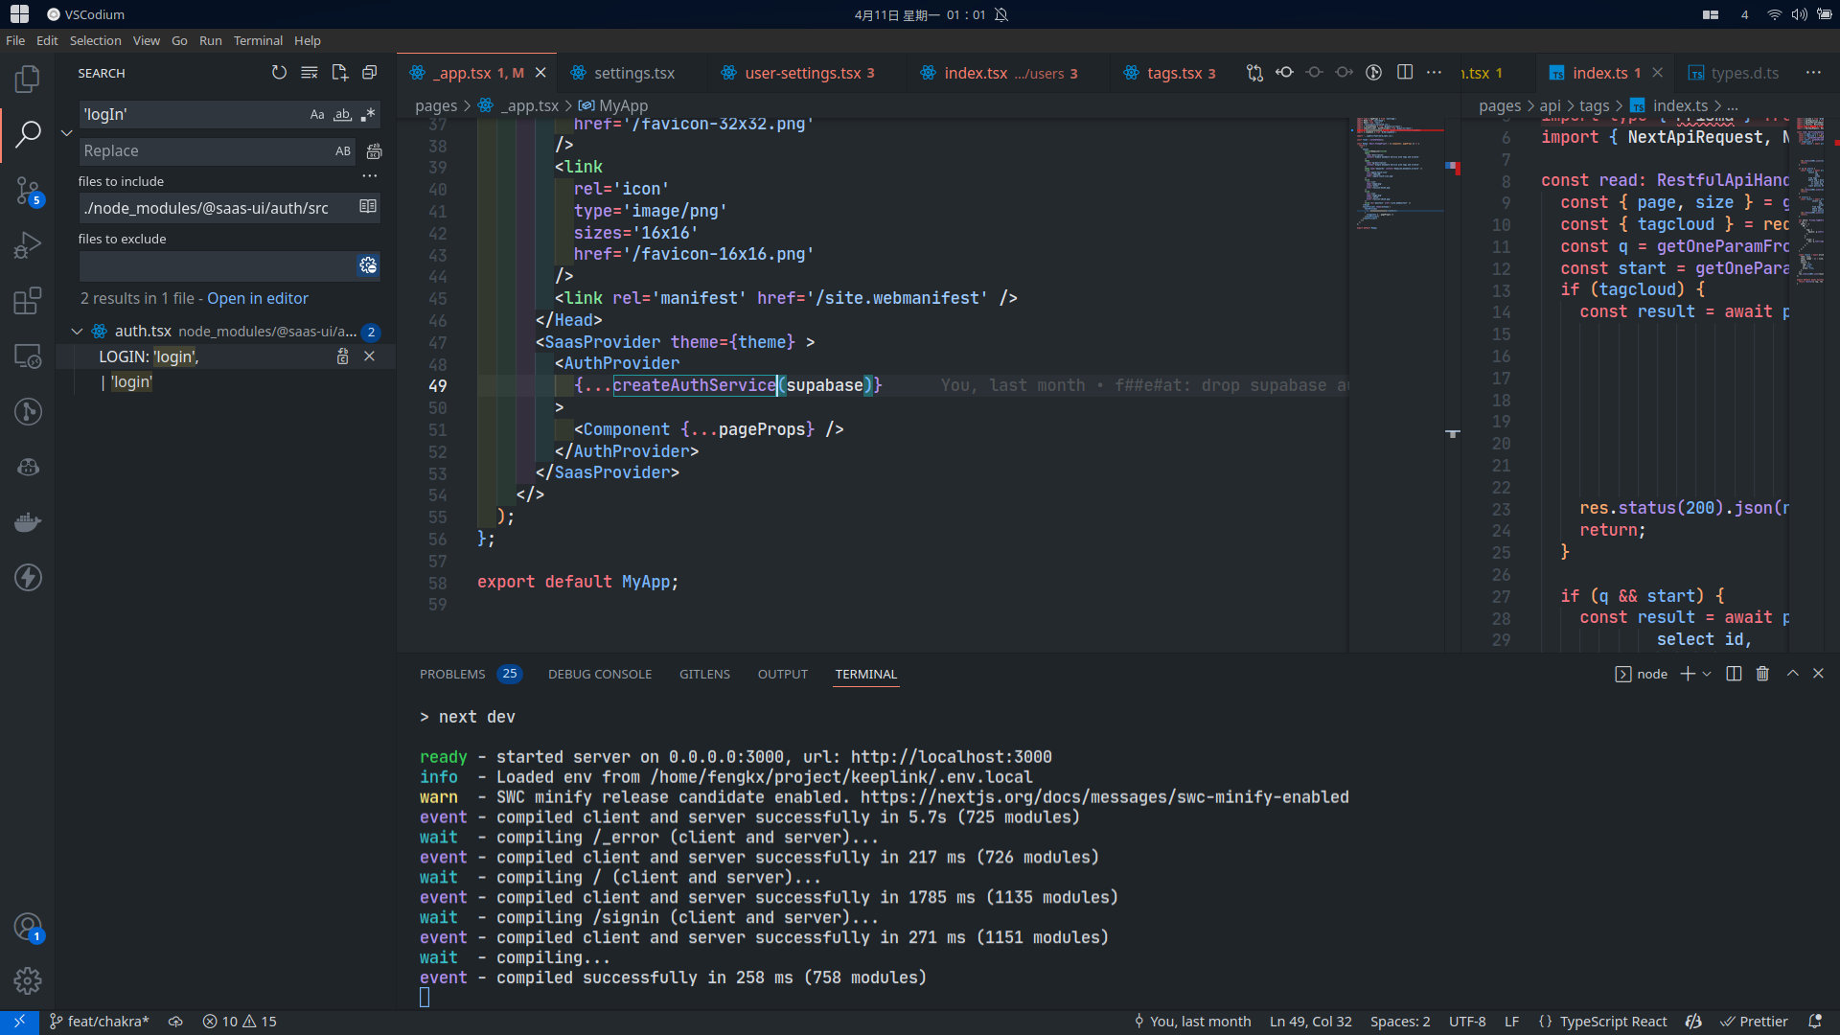Viewport: 1840px width, 1035px height.
Task: Open the Docker sidebar view
Action: (x=28, y=521)
